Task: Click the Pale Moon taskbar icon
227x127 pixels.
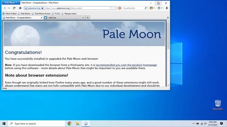Action: coord(86,123)
